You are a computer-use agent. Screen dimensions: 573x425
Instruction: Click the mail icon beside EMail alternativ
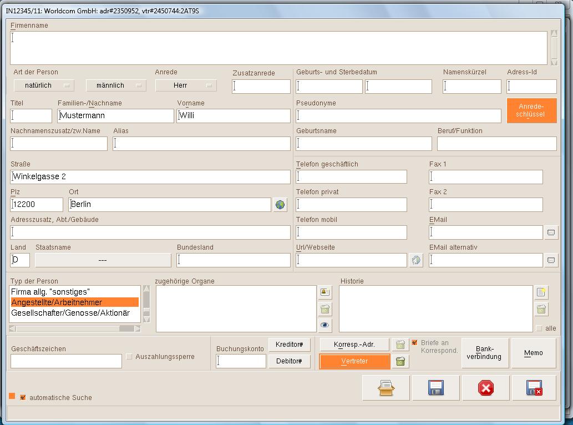[551, 260]
